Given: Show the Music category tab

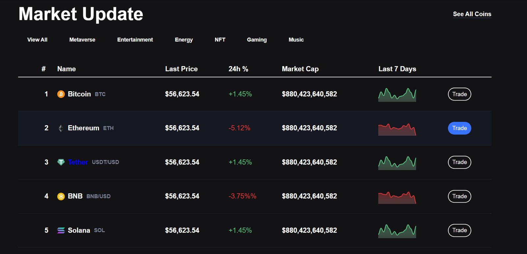Looking at the screenshot, I should [x=296, y=40].
